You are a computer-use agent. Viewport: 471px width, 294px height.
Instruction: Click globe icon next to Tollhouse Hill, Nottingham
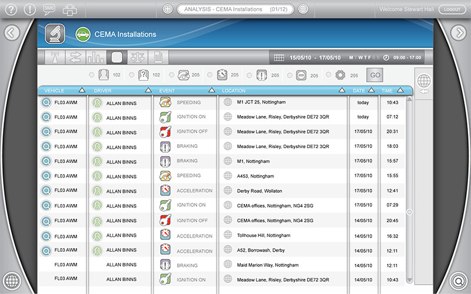point(228,235)
